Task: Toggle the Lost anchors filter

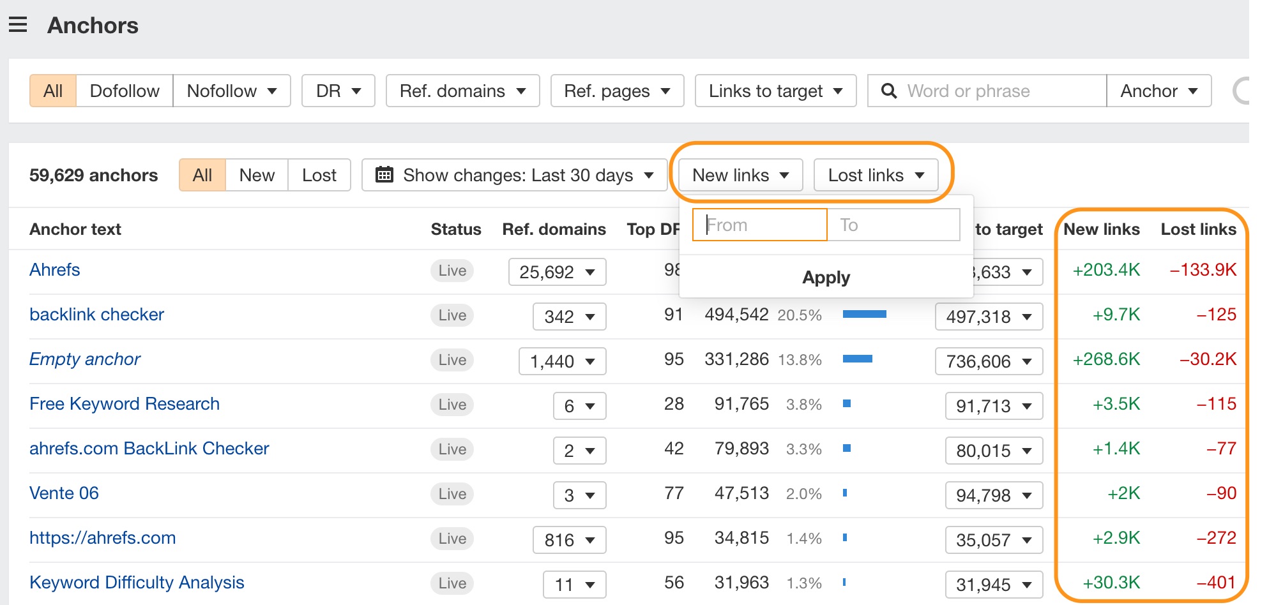Action: tap(319, 176)
